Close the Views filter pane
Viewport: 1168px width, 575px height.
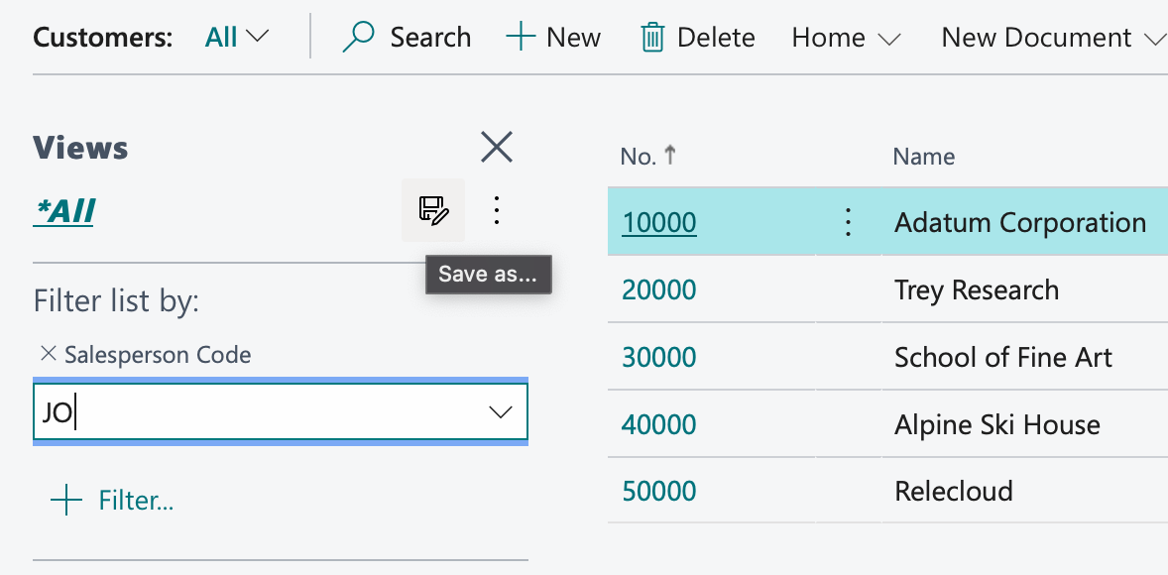tap(496, 148)
